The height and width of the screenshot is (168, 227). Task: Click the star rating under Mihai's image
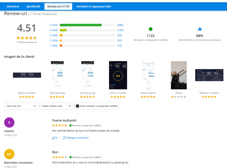pyautogui.click(x=179, y=97)
